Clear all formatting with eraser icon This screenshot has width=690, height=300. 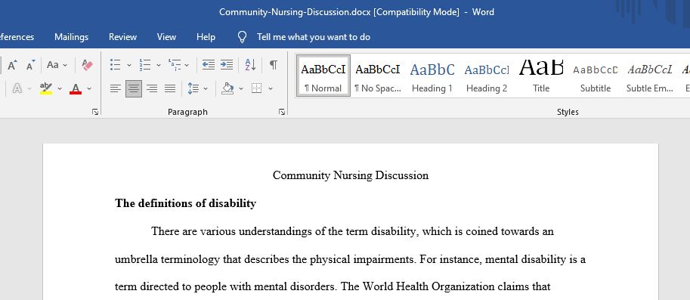coord(87,65)
